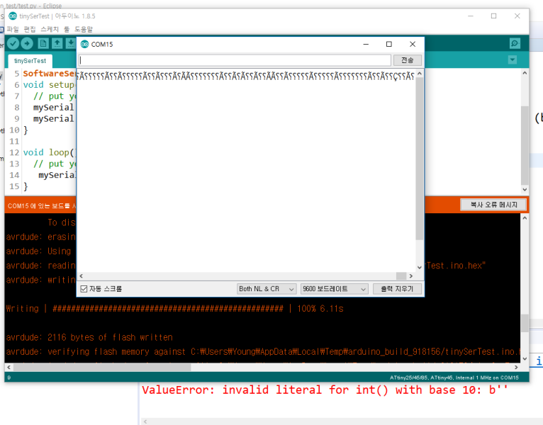543x425 pixels.
Task: Open tab options dropdown arrow in Arduino
Action: pyautogui.click(x=513, y=60)
